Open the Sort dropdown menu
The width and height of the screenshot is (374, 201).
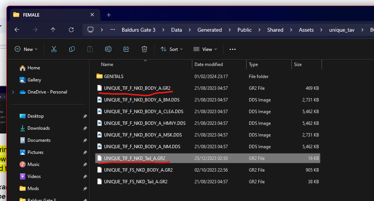point(172,49)
